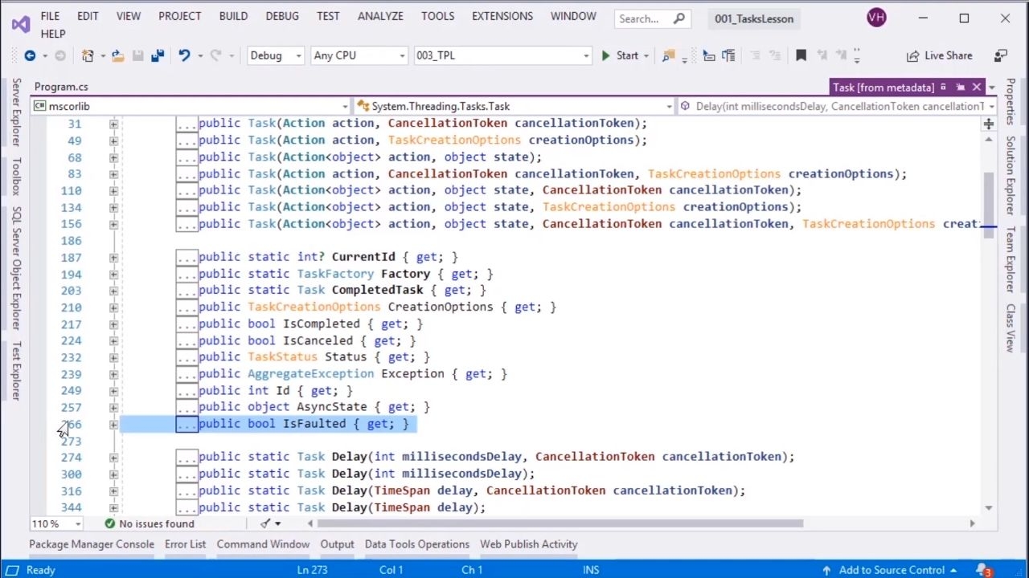This screenshot has height=578, width=1029.
Task: Click the Undo arrow icon
Action: tap(184, 55)
